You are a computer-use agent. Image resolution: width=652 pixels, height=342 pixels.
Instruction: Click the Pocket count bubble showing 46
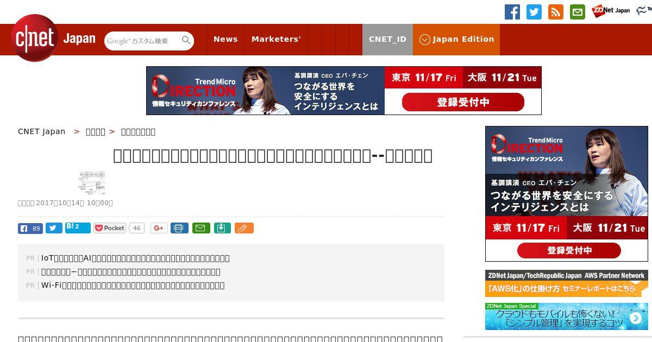point(137,228)
